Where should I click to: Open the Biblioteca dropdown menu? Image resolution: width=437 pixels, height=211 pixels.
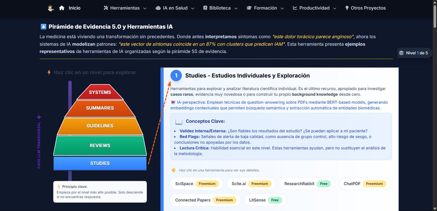coord(220,7)
